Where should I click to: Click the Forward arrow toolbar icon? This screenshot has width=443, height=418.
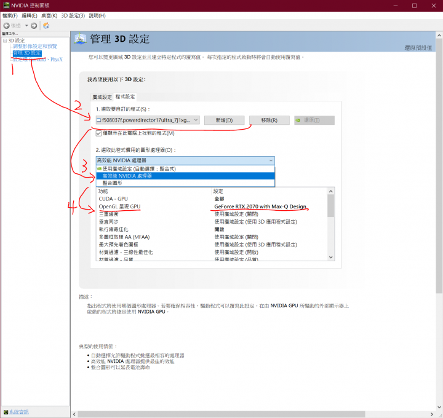pyautogui.click(x=34, y=26)
